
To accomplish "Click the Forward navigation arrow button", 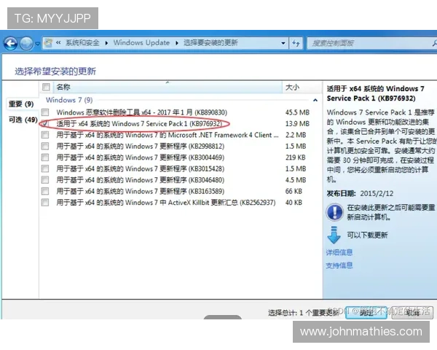I will (26, 43).
